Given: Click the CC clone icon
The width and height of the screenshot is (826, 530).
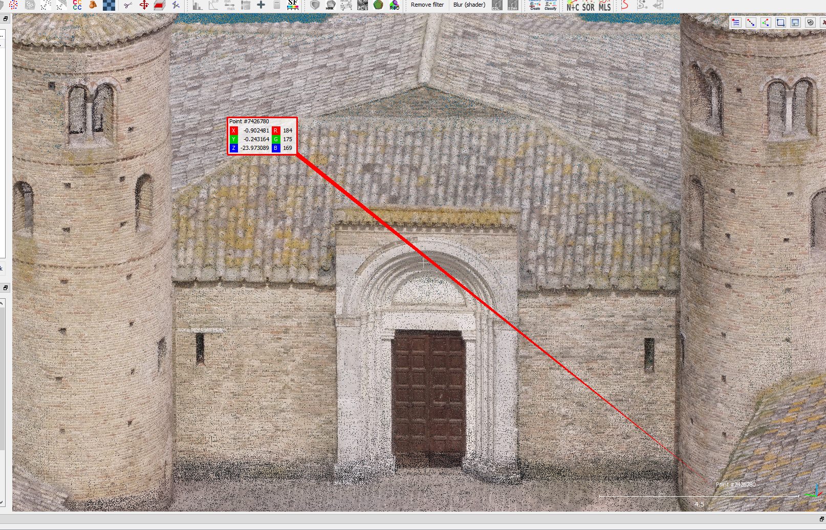Looking at the screenshot, I should tap(77, 5).
